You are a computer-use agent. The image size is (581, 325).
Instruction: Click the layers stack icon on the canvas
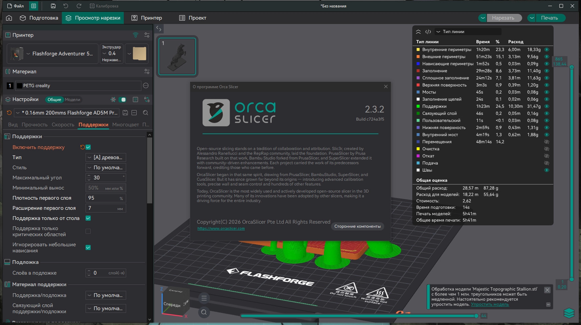pyautogui.click(x=569, y=313)
